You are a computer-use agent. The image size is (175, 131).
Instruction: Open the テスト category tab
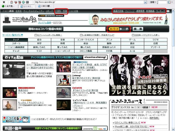(x=39, y=51)
